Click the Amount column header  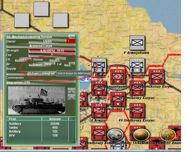[x=55, y=119]
